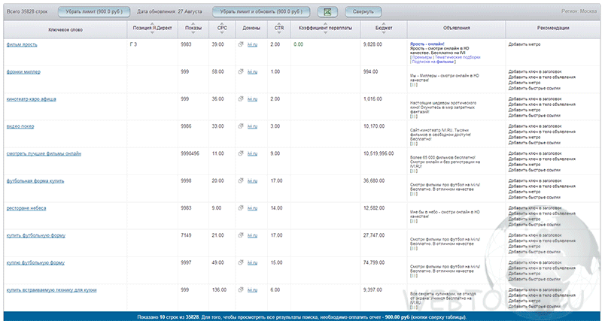
Task: Sort descending by Коэффициент переплаты arrow
Action: click(326, 33)
